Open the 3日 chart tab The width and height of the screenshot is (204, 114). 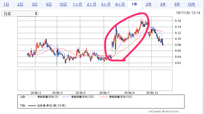point(34,4)
